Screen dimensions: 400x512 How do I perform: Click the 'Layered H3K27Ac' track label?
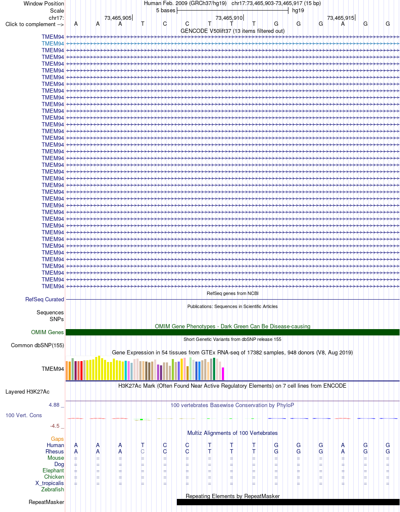pyautogui.click(x=27, y=392)
